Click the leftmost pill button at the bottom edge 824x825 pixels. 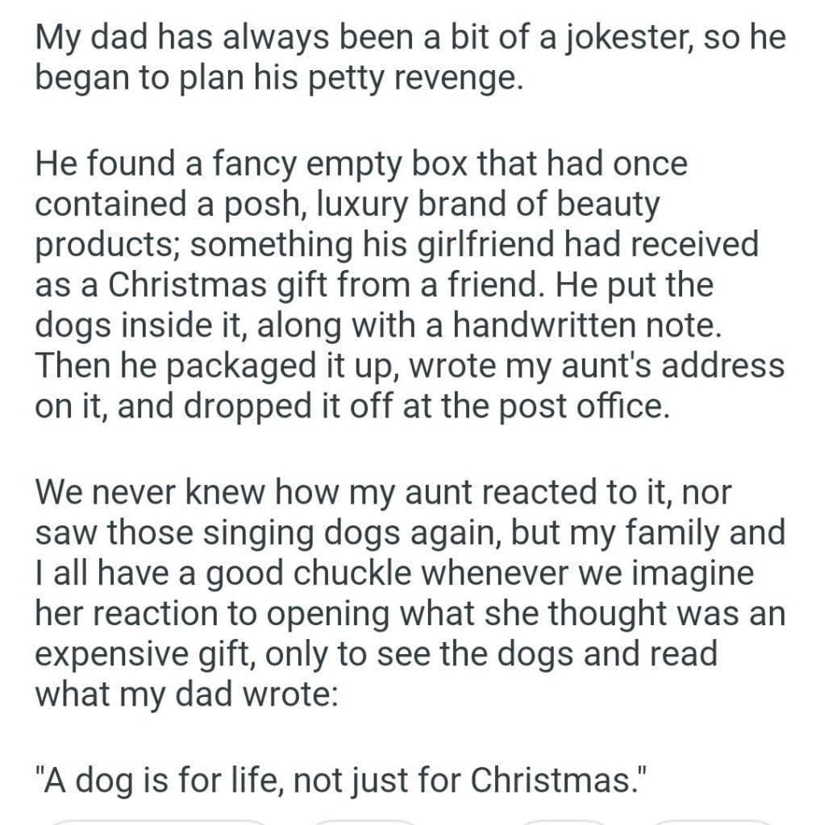click(x=158, y=820)
